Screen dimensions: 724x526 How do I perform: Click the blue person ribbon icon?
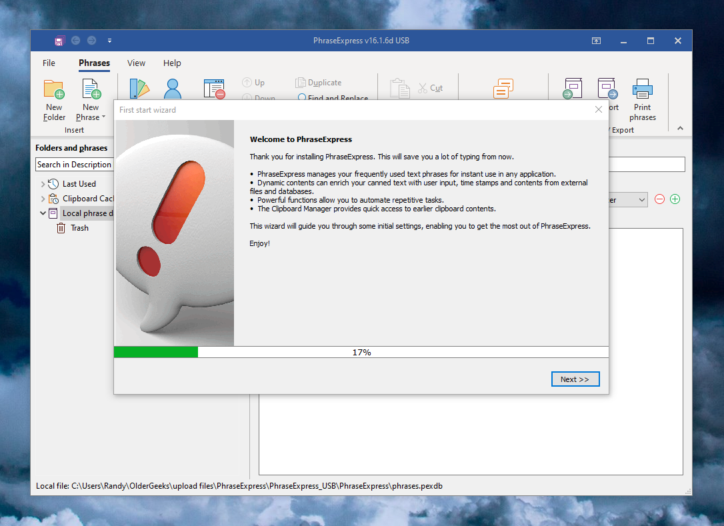click(x=173, y=89)
